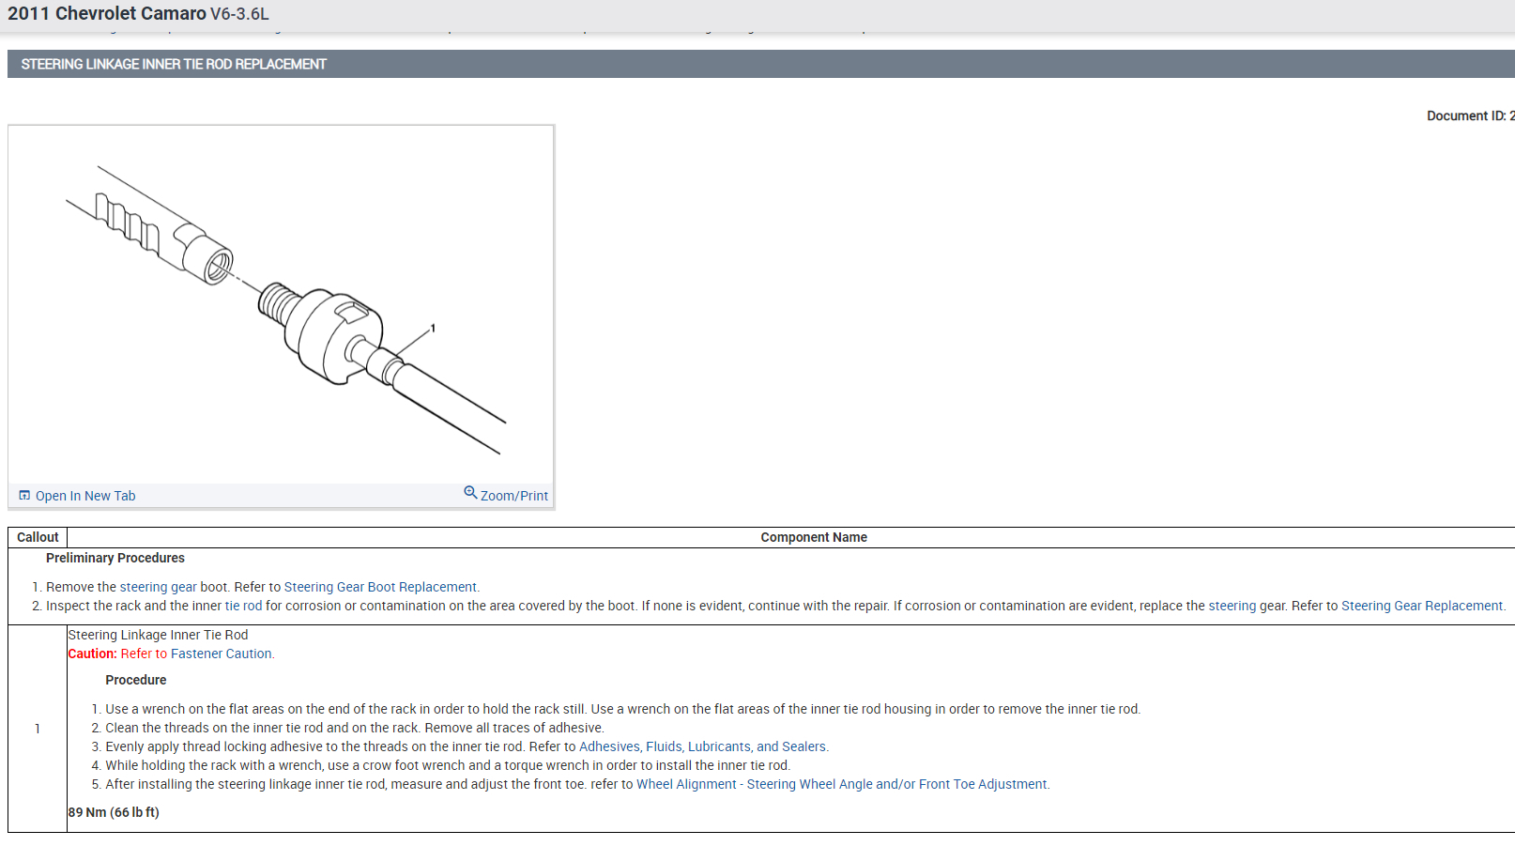Click the 'Document ID:' label

pos(1466,115)
